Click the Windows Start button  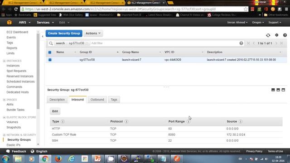tap(5, 159)
